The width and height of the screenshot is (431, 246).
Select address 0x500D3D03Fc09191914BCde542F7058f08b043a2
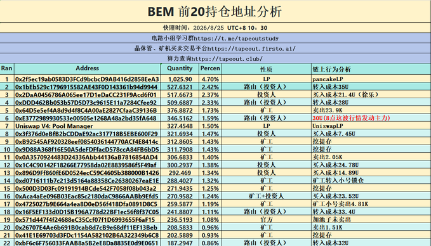pyautogui.click(x=88, y=188)
